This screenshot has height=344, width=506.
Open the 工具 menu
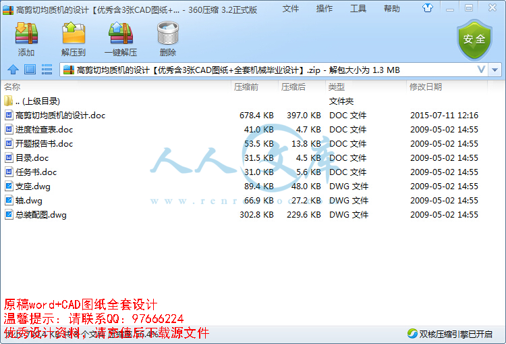[358, 9]
